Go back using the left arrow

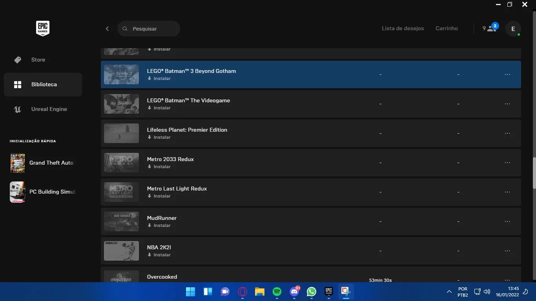click(107, 29)
